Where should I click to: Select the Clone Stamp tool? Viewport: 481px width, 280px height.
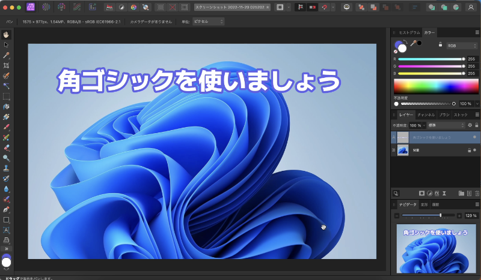point(6,168)
